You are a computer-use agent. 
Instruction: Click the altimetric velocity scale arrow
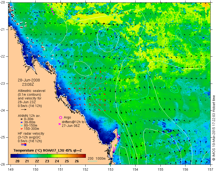tap(24, 109)
